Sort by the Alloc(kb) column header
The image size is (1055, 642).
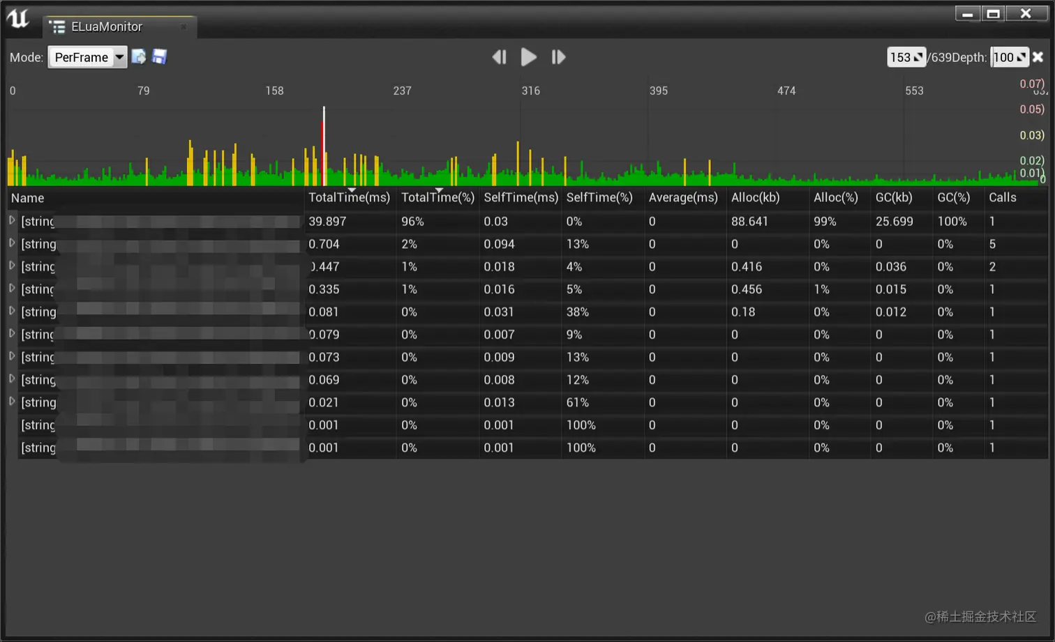(x=767, y=198)
